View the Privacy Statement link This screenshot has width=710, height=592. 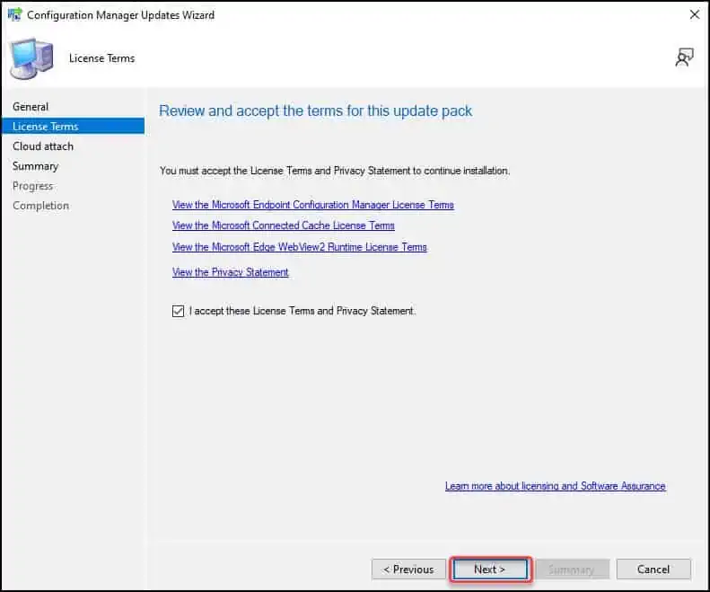pyautogui.click(x=230, y=272)
